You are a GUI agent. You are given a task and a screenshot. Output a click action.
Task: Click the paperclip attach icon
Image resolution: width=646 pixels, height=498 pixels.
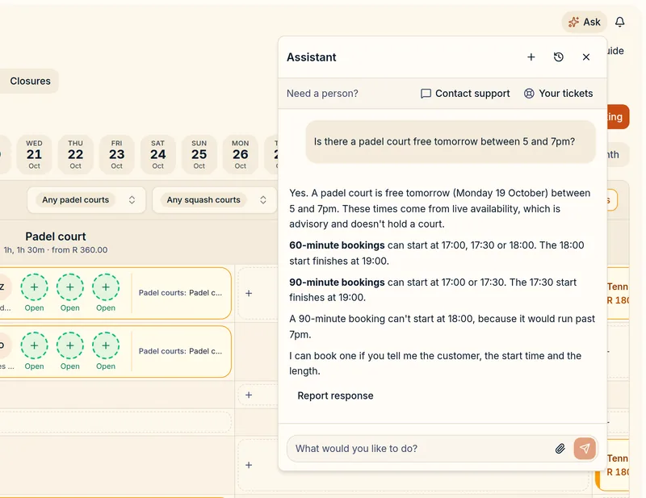click(x=560, y=449)
